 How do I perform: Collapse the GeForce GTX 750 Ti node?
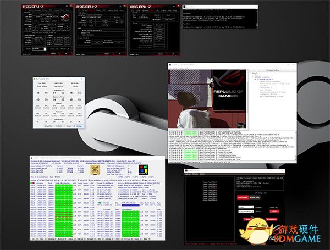(255, 79)
